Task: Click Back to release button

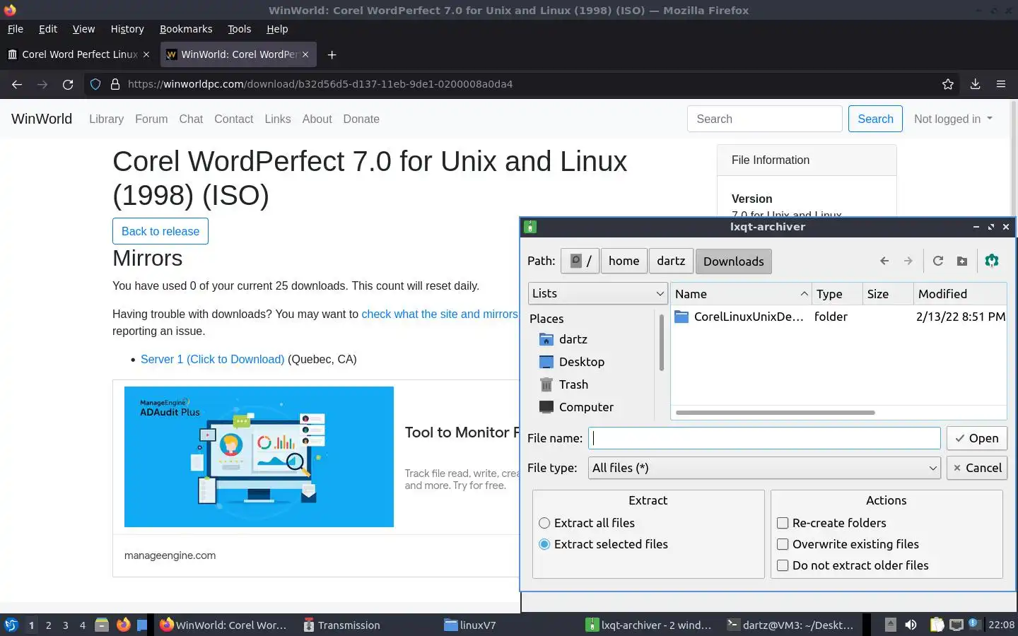Action: click(x=160, y=231)
